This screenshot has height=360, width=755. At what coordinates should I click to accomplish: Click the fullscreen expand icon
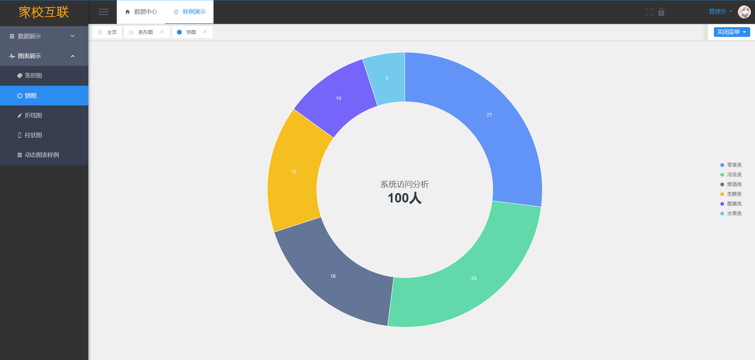tap(649, 12)
